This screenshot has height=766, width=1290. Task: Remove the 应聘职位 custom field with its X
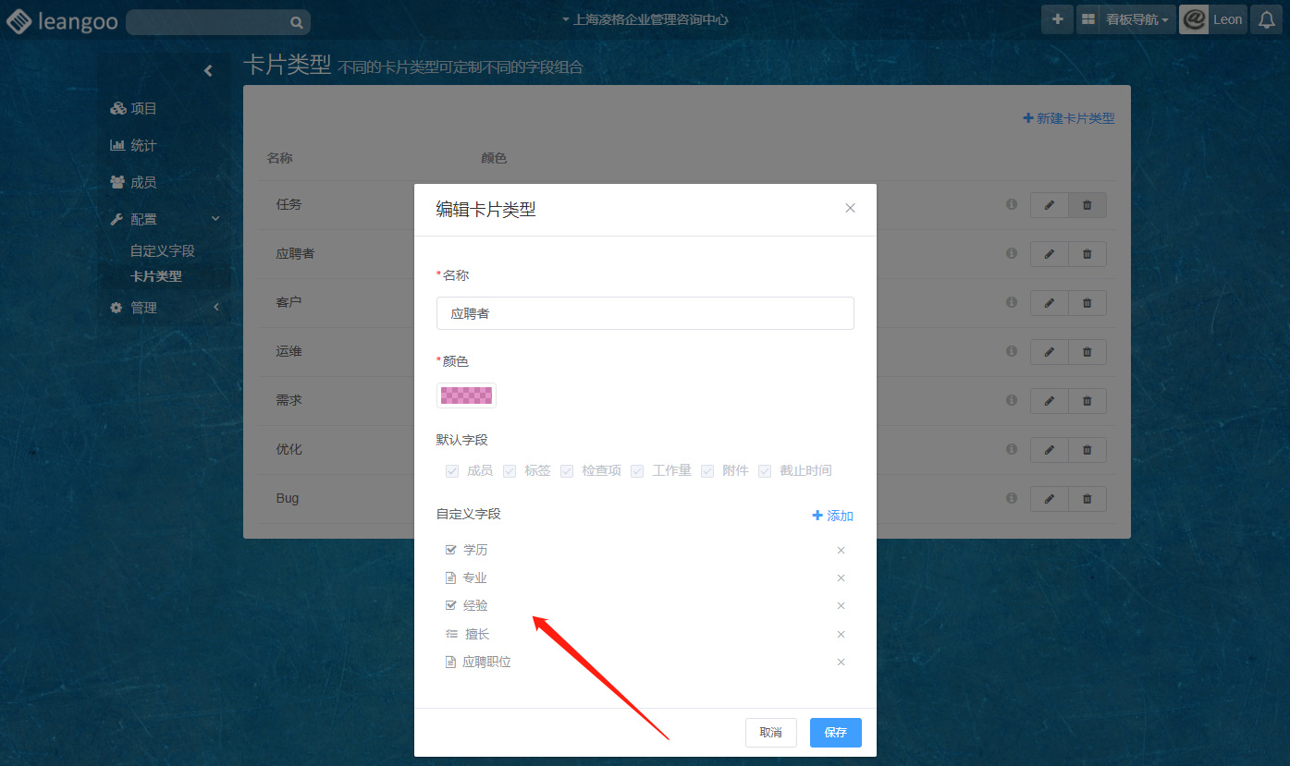(x=841, y=663)
